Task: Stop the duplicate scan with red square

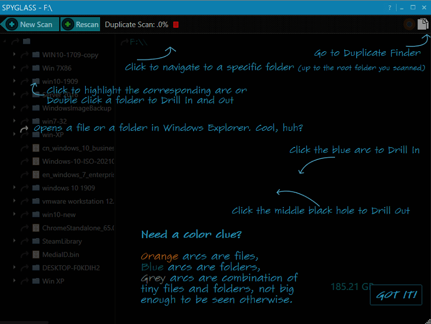Action: 176,25
